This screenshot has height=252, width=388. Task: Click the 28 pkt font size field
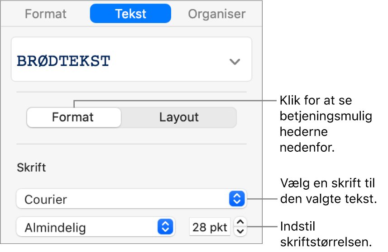(x=210, y=227)
